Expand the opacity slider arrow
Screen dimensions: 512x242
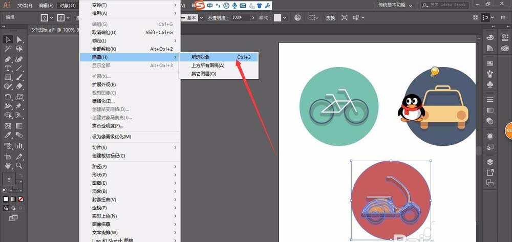pyautogui.click(x=252, y=18)
